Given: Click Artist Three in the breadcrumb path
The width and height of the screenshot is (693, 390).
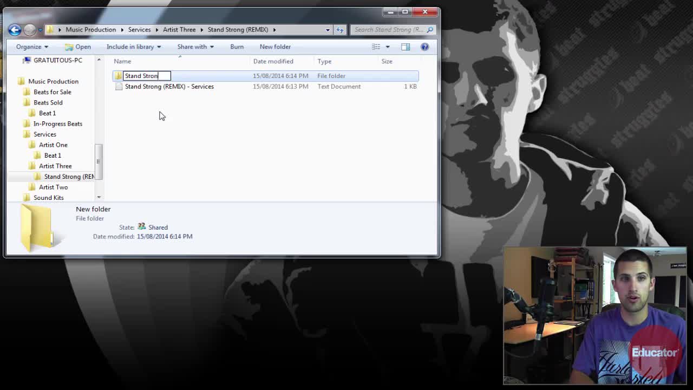Looking at the screenshot, I should 179,30.
